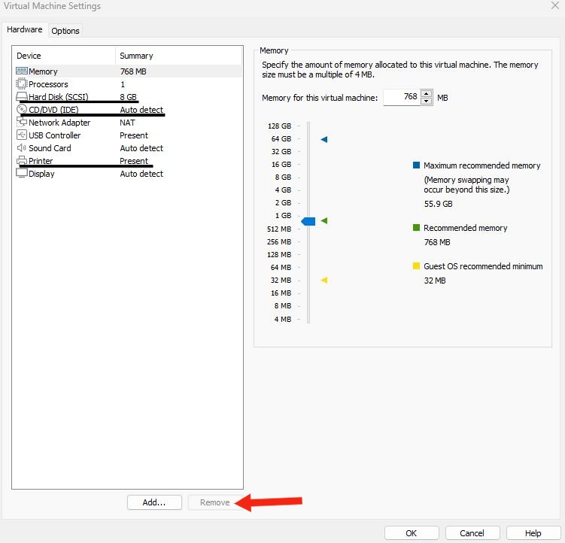Select the Processors chip icon

tap(22, 84)
